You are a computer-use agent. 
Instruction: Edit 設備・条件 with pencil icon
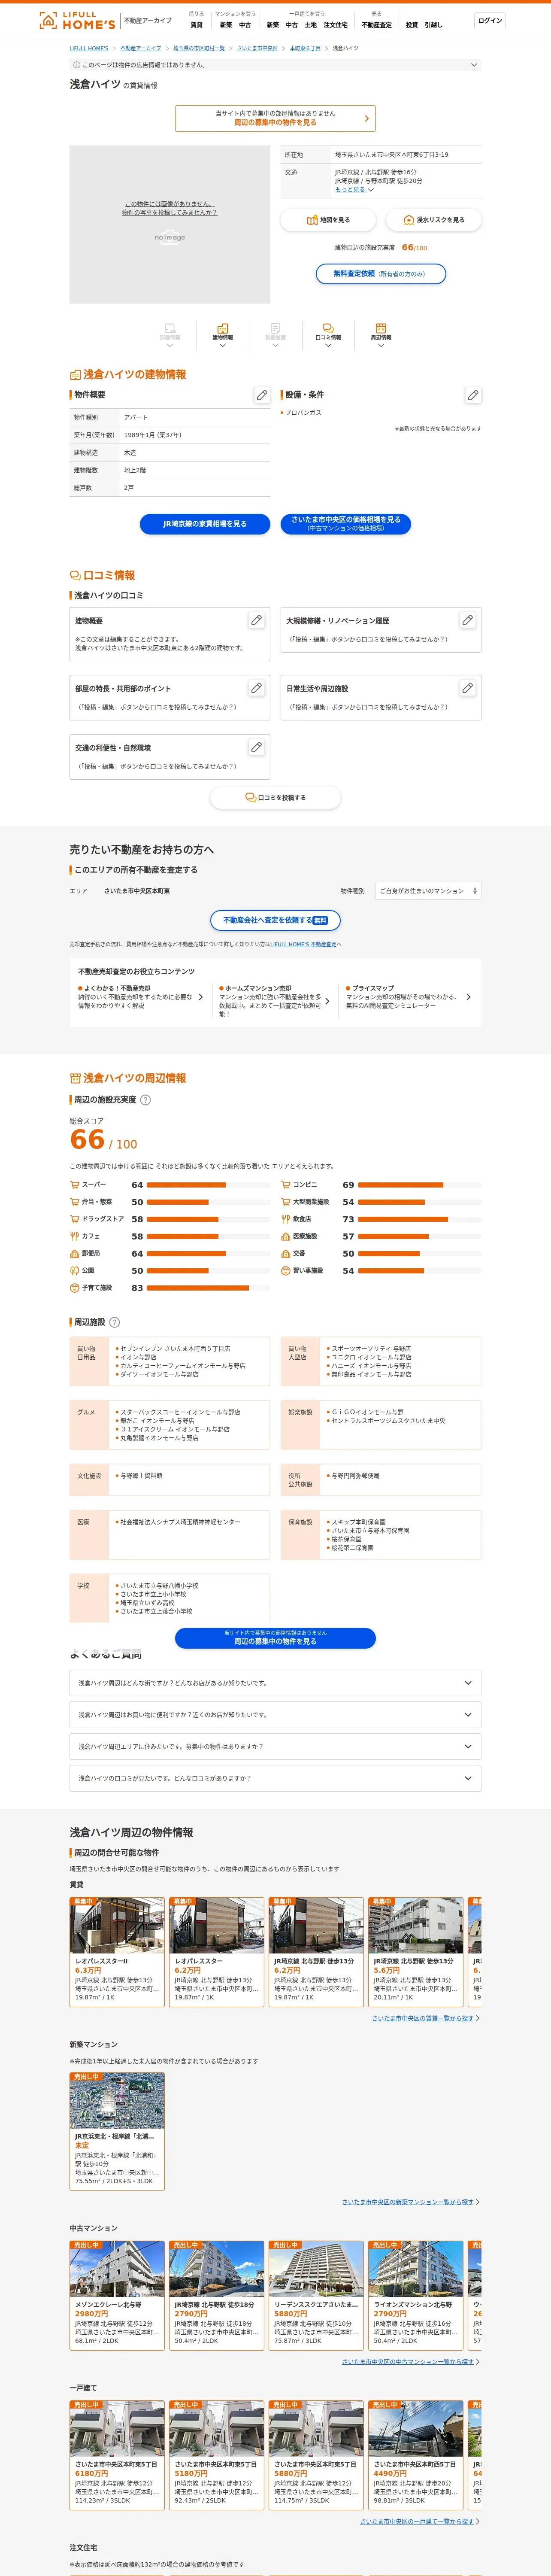473,395
